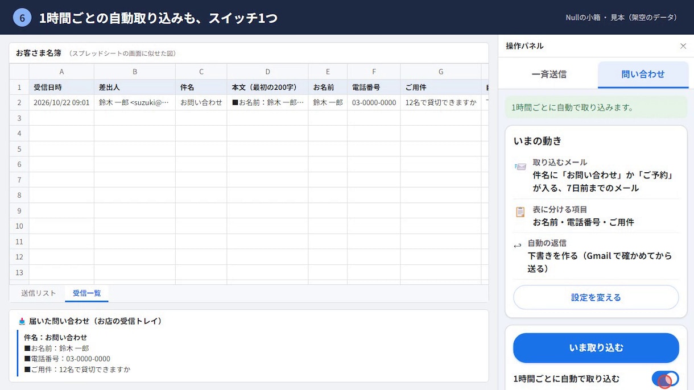This screenshot has height=390, width=694.
Task: Select column B header
Action: pyautogui.click(x=135, y=72)
